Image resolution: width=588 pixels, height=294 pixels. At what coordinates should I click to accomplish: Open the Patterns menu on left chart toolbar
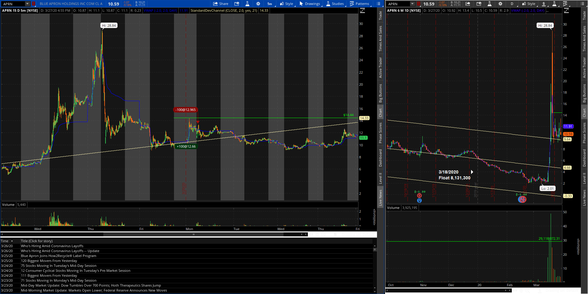[x=359, y=4]
